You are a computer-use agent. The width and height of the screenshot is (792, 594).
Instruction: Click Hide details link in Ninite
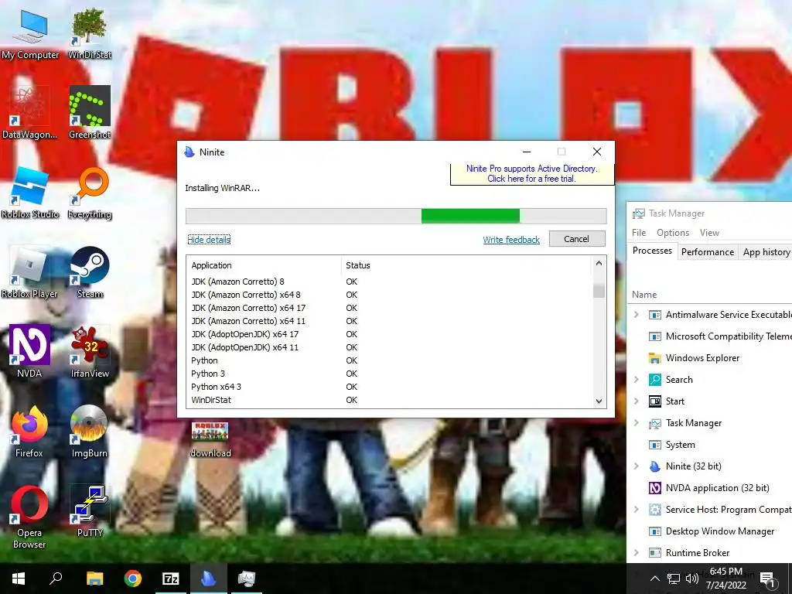click(209, 240)
